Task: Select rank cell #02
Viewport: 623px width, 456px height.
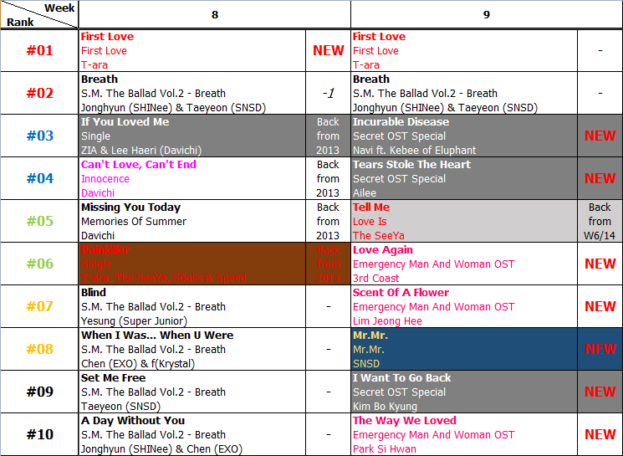Action: point(39,93)
